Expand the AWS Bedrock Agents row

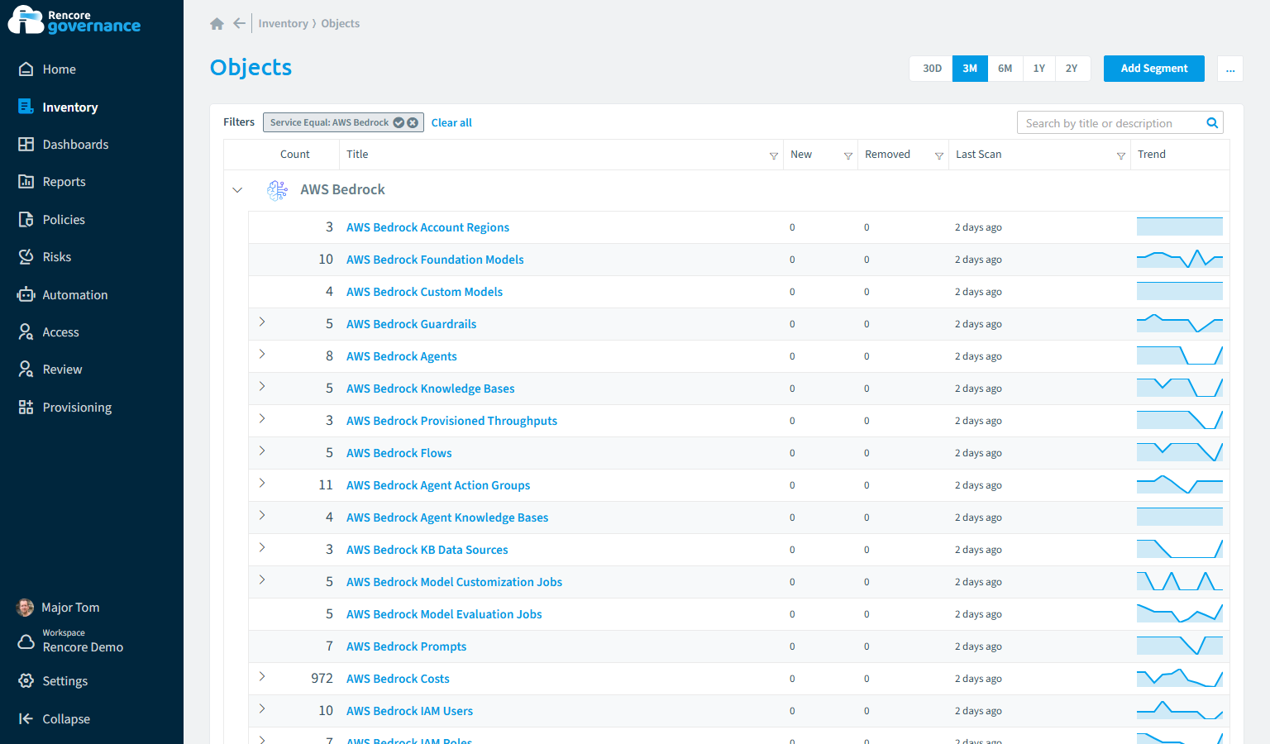point(262,354)
